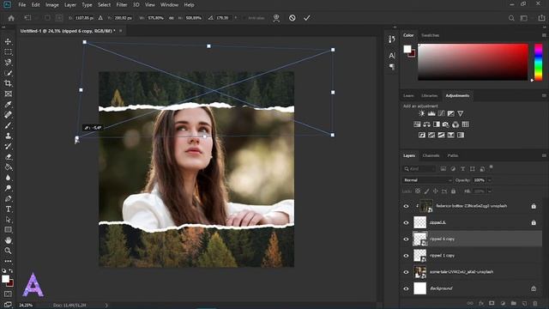549x309 pixels.
Task: Click the Background layer thumbnail
Action: [x=419, y=288]
